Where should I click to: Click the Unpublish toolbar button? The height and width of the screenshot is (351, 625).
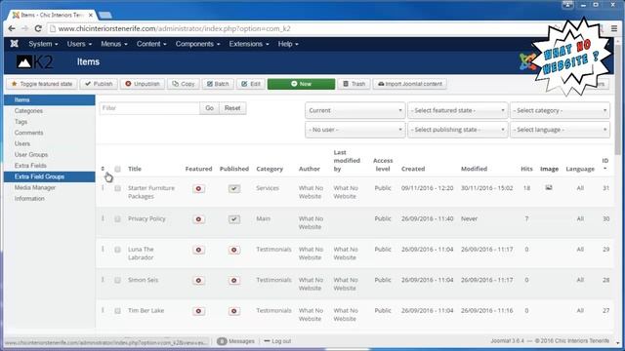click(x=143, y=84)
